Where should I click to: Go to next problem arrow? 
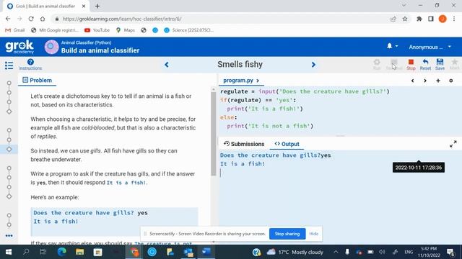pyautogui.click(x=313, y=65)
